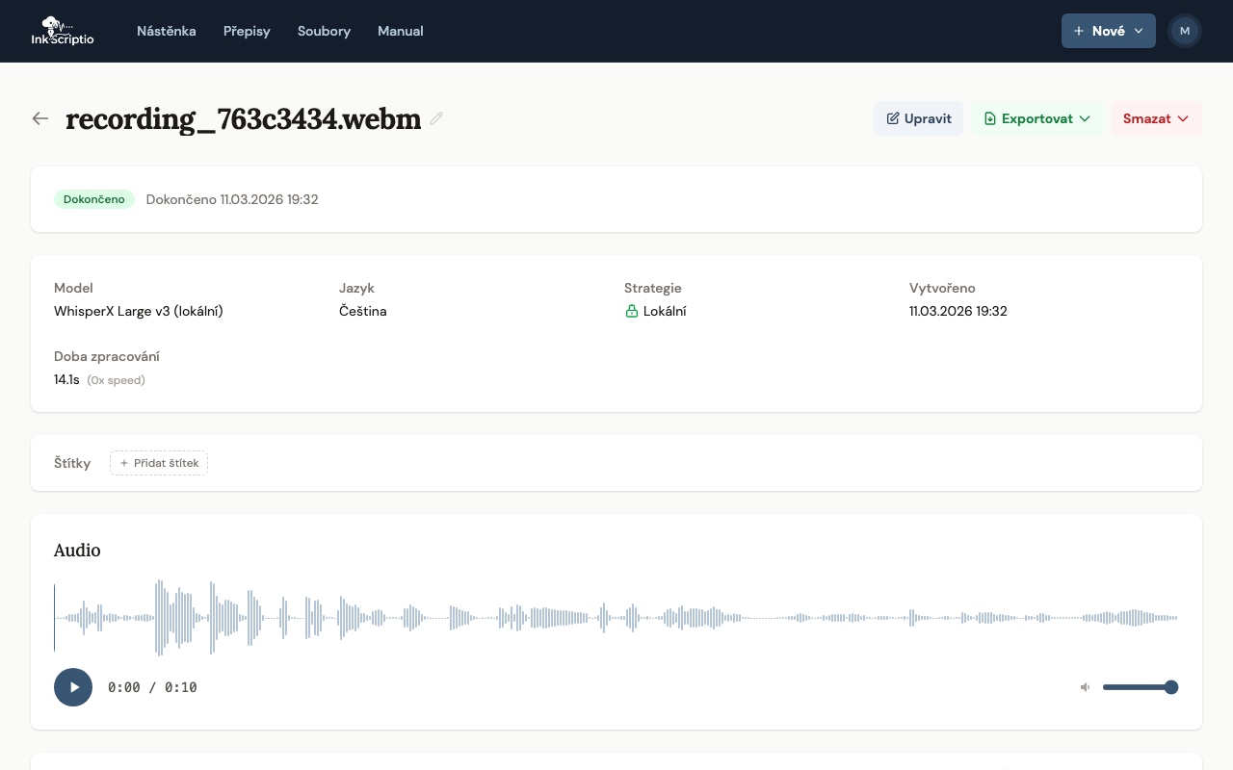Open user avatar menu M

[1184, 31]
